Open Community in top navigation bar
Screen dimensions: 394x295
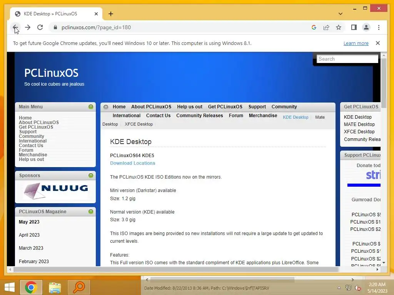click(284, 107)
